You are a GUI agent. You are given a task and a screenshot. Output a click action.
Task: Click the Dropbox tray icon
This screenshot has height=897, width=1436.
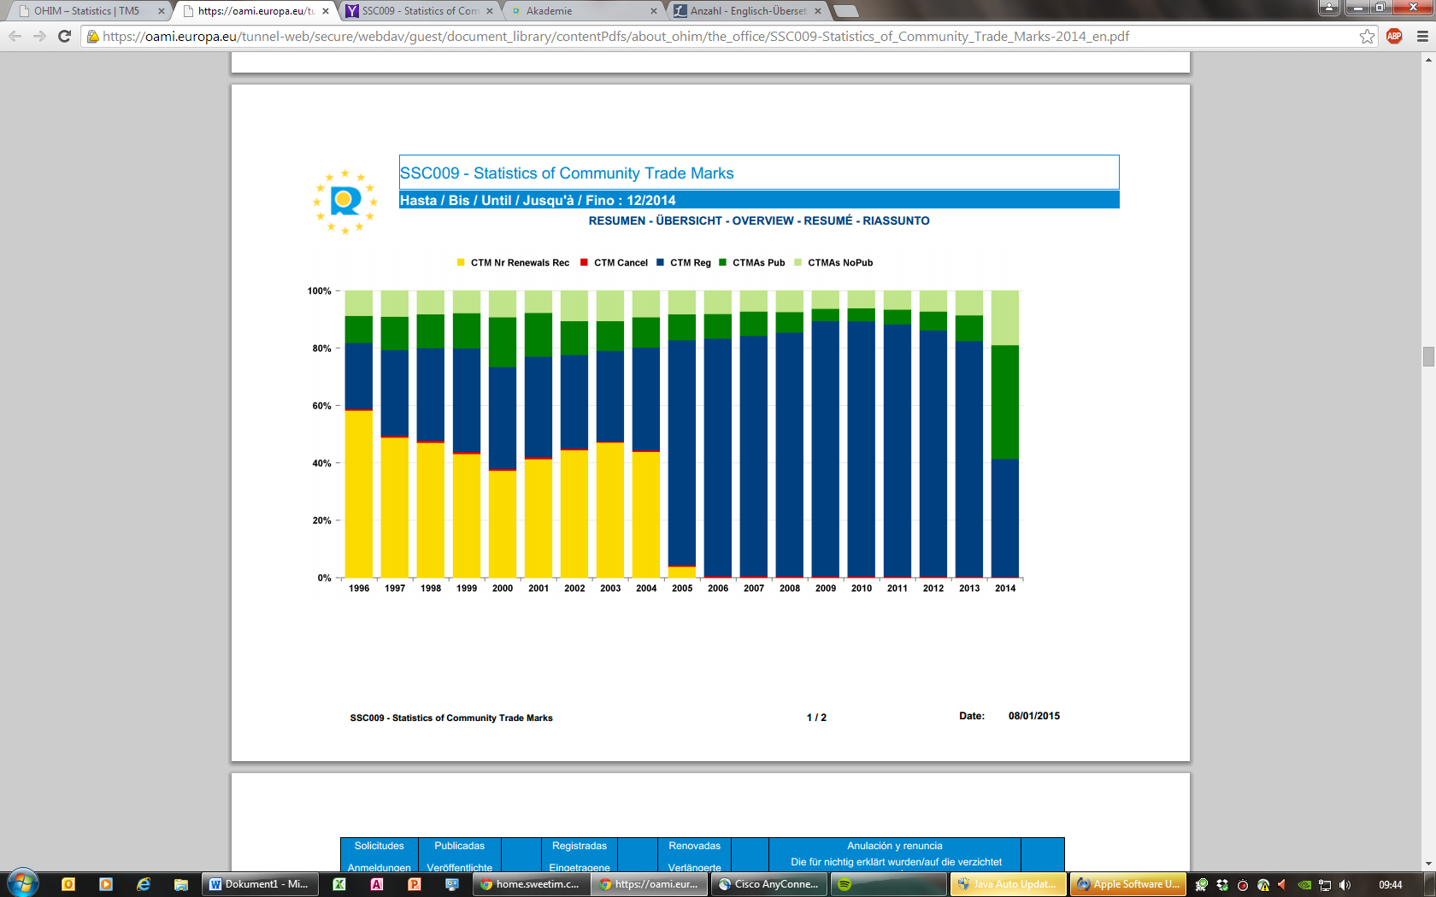[1222, 885]
